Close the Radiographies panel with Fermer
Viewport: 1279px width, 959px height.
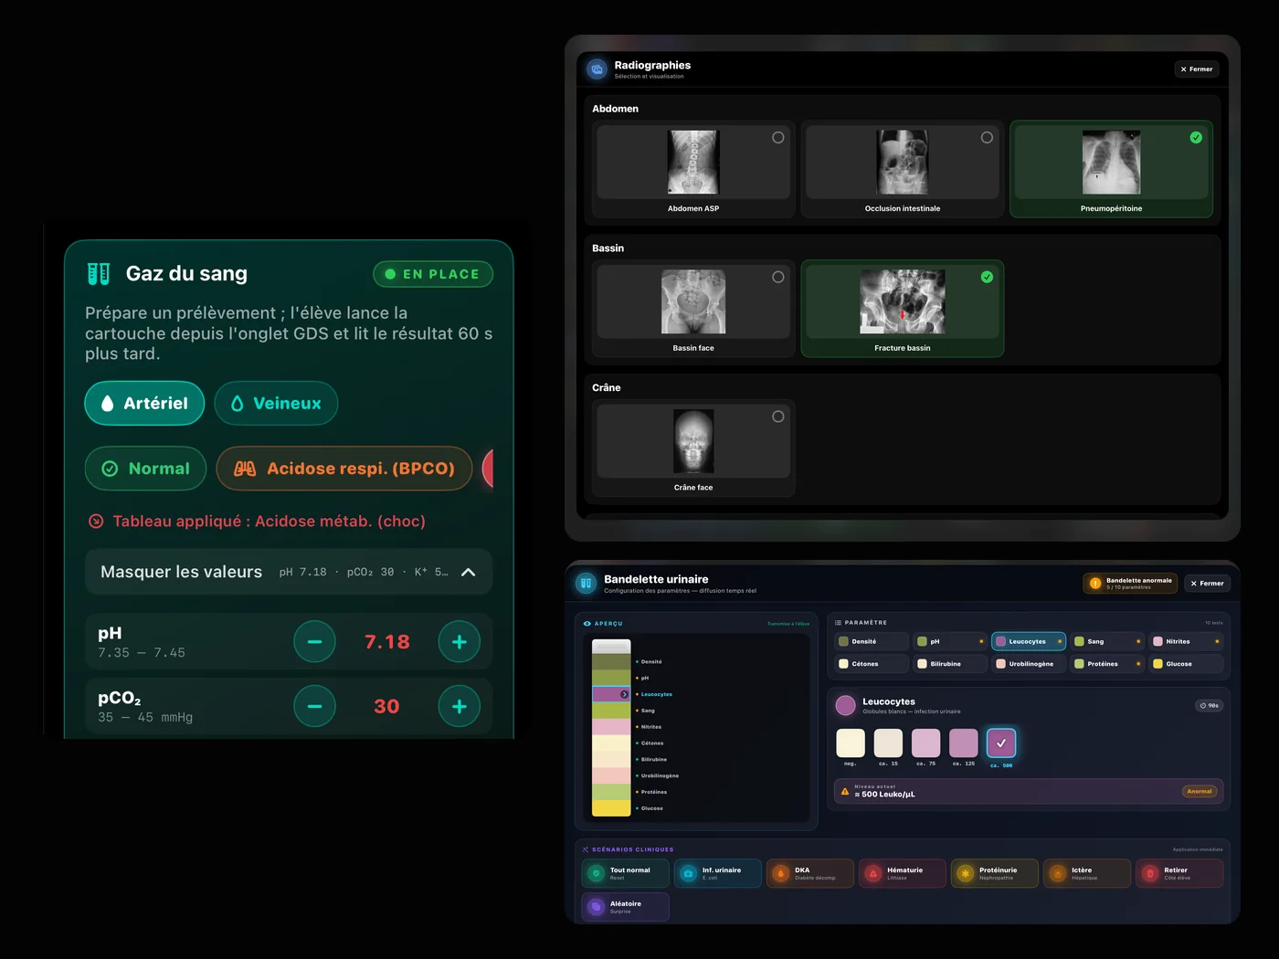click(1197, 69)
